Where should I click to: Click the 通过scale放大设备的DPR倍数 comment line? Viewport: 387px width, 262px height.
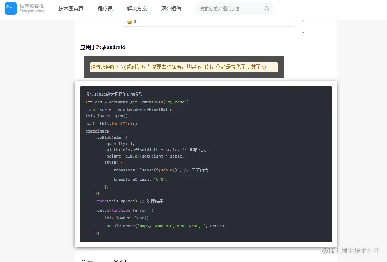pyautogui.click(x=114, y=94)
